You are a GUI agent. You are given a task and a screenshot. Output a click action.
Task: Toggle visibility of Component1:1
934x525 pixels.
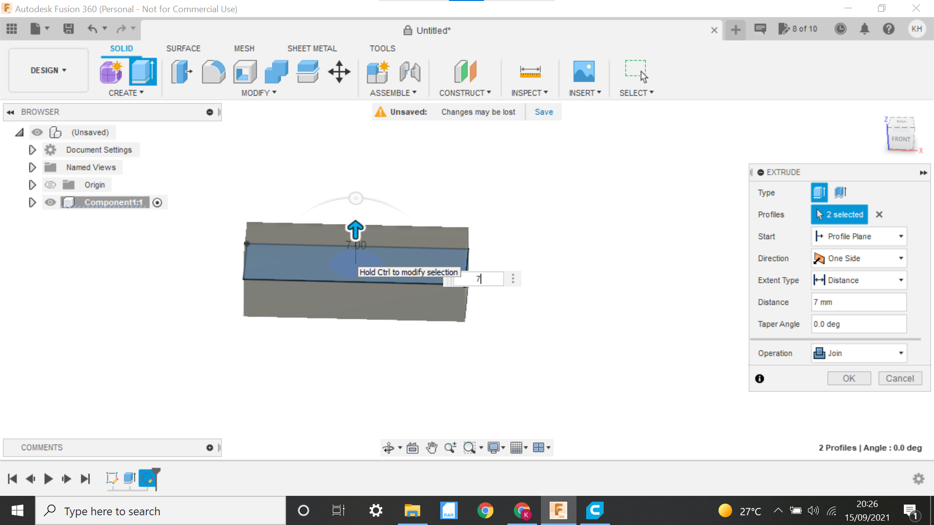coord(50,202)
